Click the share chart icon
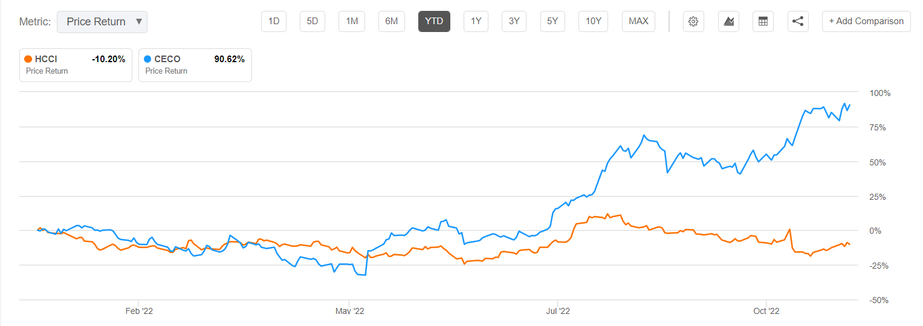This screenshot has width=923, height=326. pyautogui.click(x=798, y=22)
